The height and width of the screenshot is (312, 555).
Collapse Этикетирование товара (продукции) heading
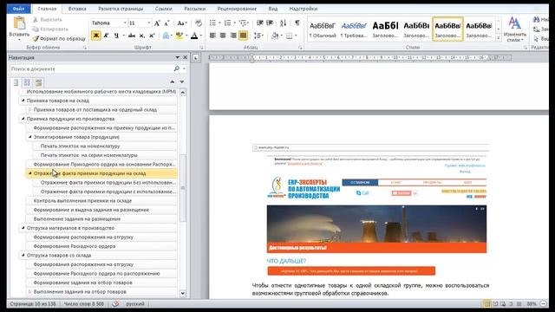[30, 137]
